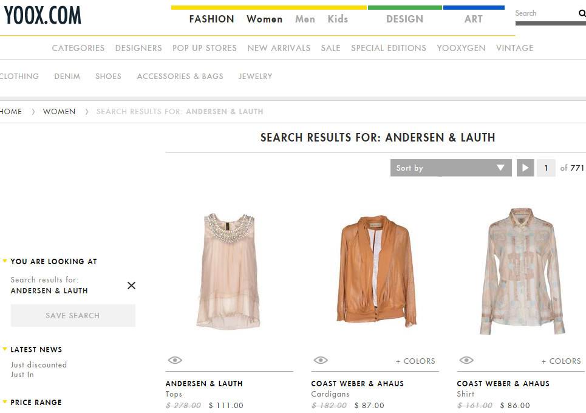Collapse the Price Range section
The image size is (586, 413).
(x=5, y=402)
